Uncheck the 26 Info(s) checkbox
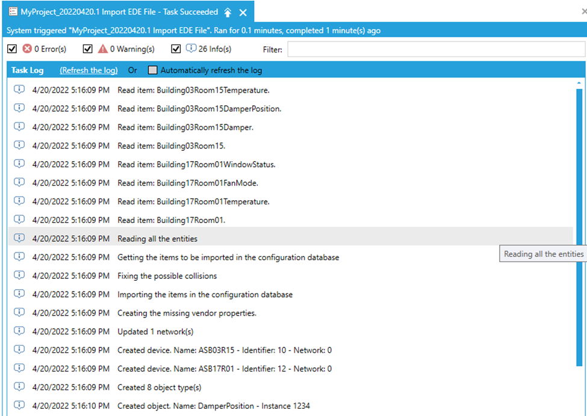 click(176, 49)
